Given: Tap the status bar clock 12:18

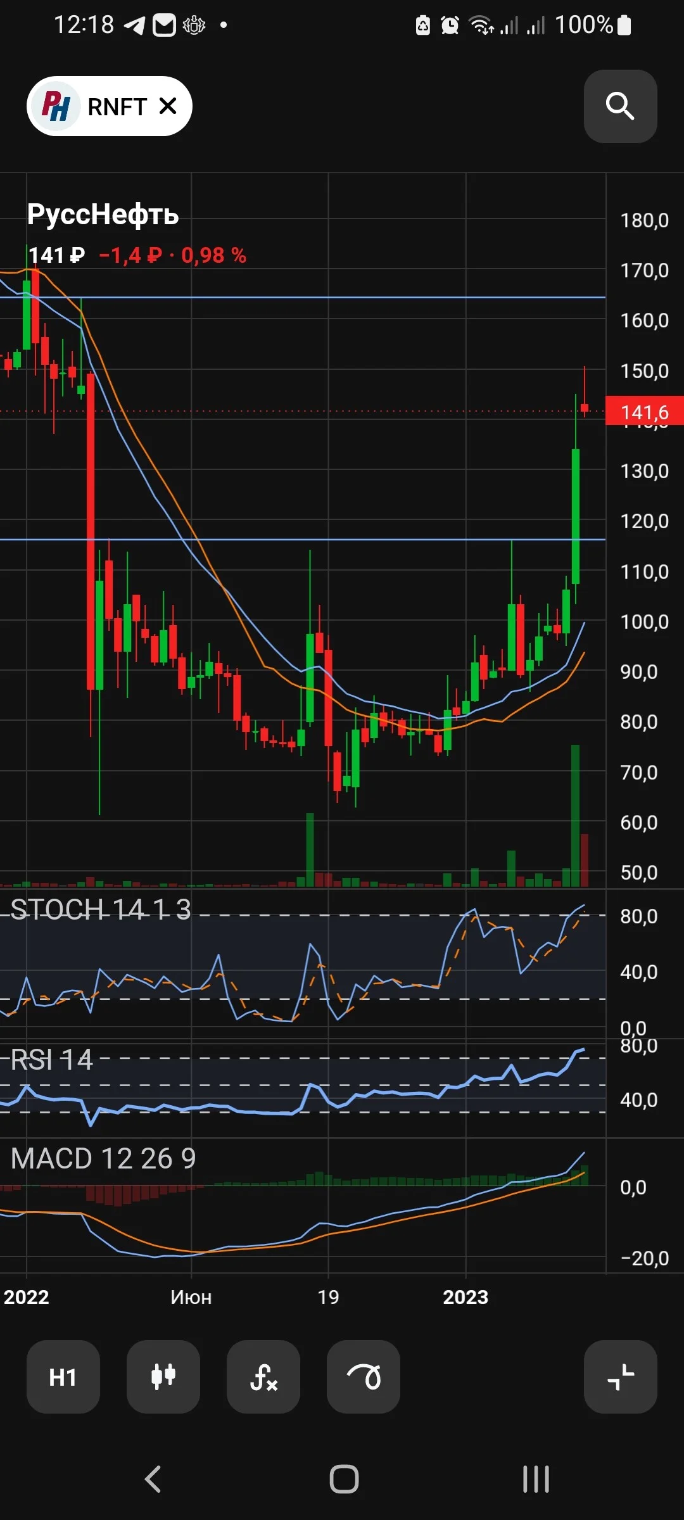Looking at the screenshot, I should [84, 25].
